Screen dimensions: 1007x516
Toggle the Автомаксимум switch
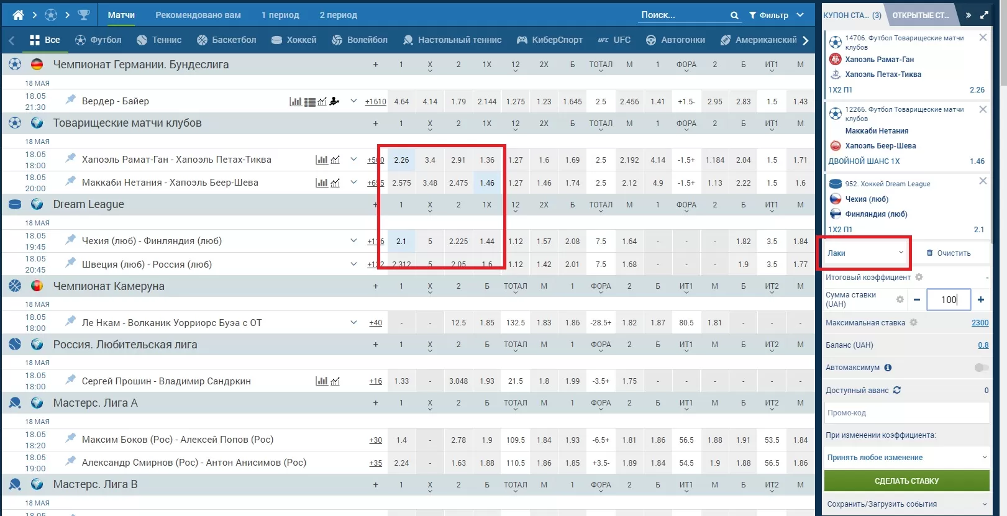click(981, 368)
